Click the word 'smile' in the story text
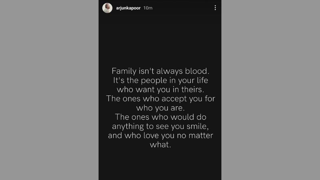Screen dimensions: 320x180 (x=197, y=126)
